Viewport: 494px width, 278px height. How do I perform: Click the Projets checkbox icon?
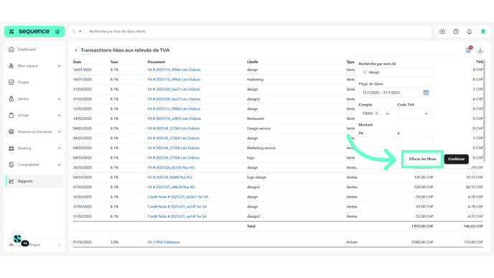coord(11,83)
